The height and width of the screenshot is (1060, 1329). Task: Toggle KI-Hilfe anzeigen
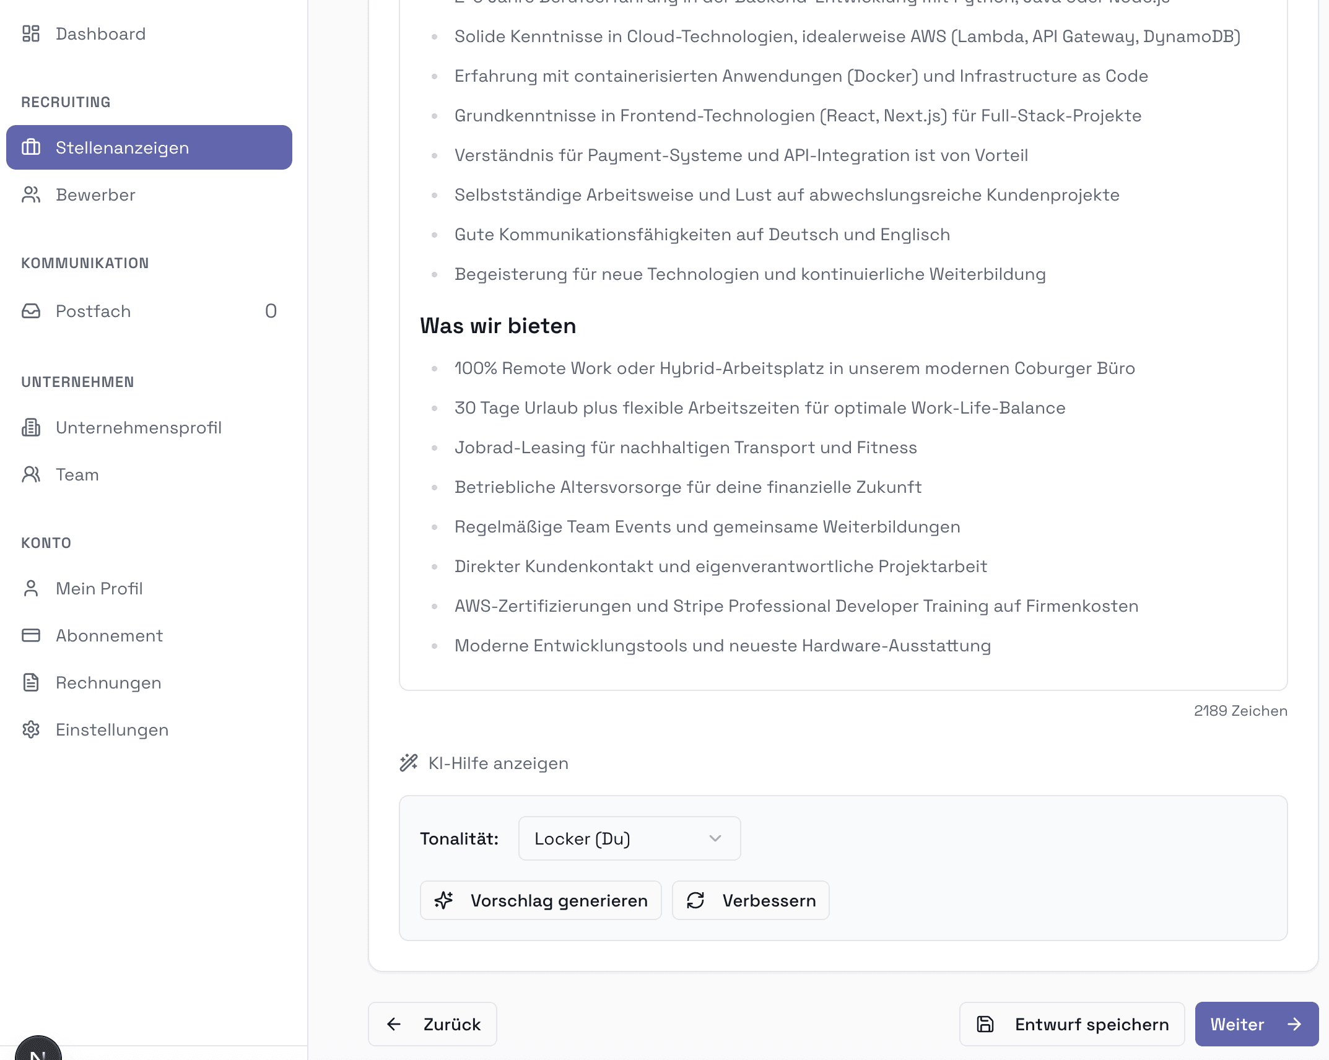(497, 763)
